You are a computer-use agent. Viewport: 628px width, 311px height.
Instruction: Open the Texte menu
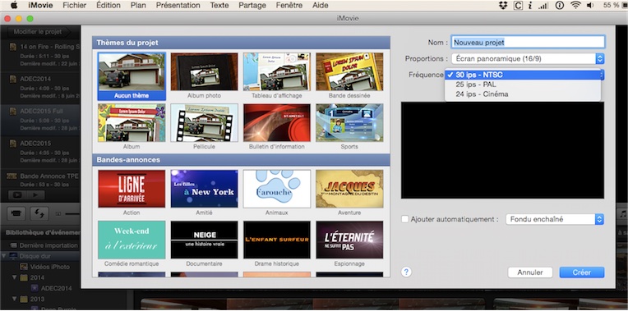click(x=219, y=5)
